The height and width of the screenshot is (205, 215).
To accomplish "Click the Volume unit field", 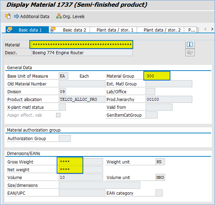I will click(x=160, y=177).
